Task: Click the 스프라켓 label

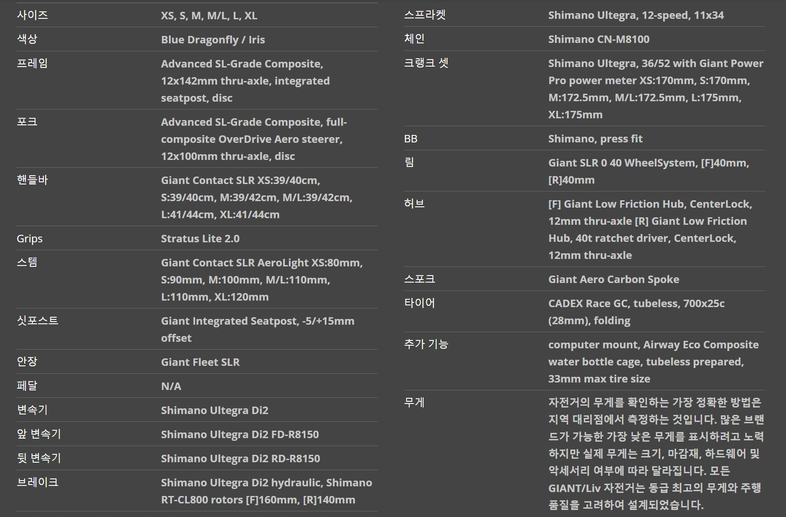Action: (x=425, y=15)
